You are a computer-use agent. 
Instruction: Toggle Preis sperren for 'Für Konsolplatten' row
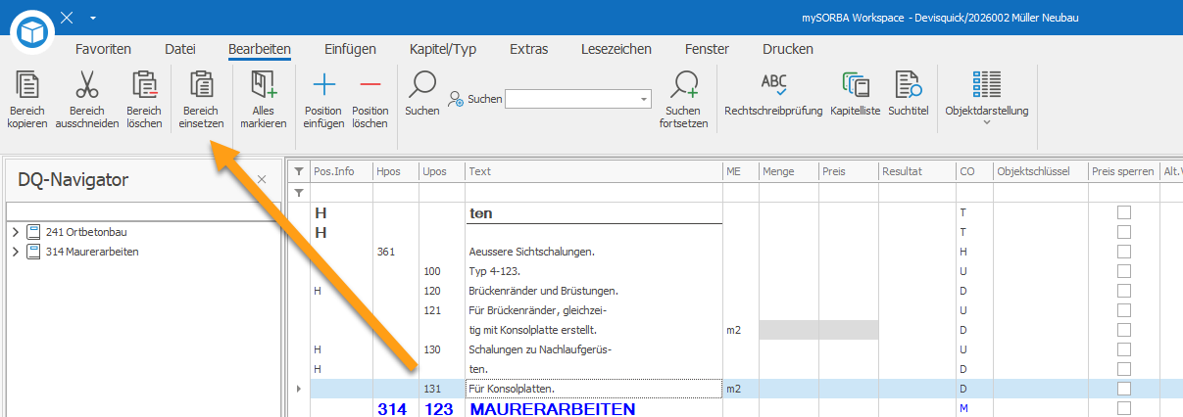tap(1124, 389)
